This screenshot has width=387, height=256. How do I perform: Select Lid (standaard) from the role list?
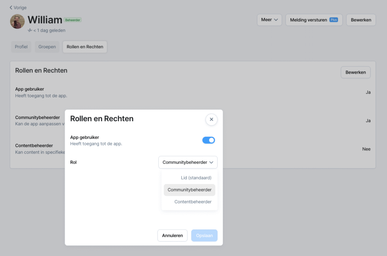(x=196, y=177)
